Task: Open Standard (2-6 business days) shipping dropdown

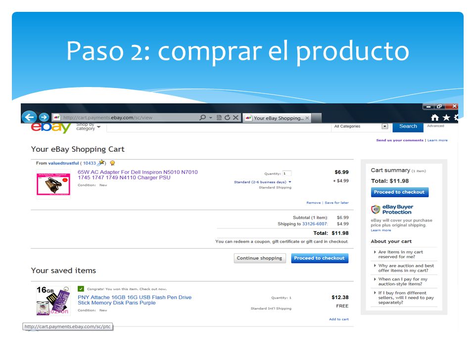Action: coord(262,182)
